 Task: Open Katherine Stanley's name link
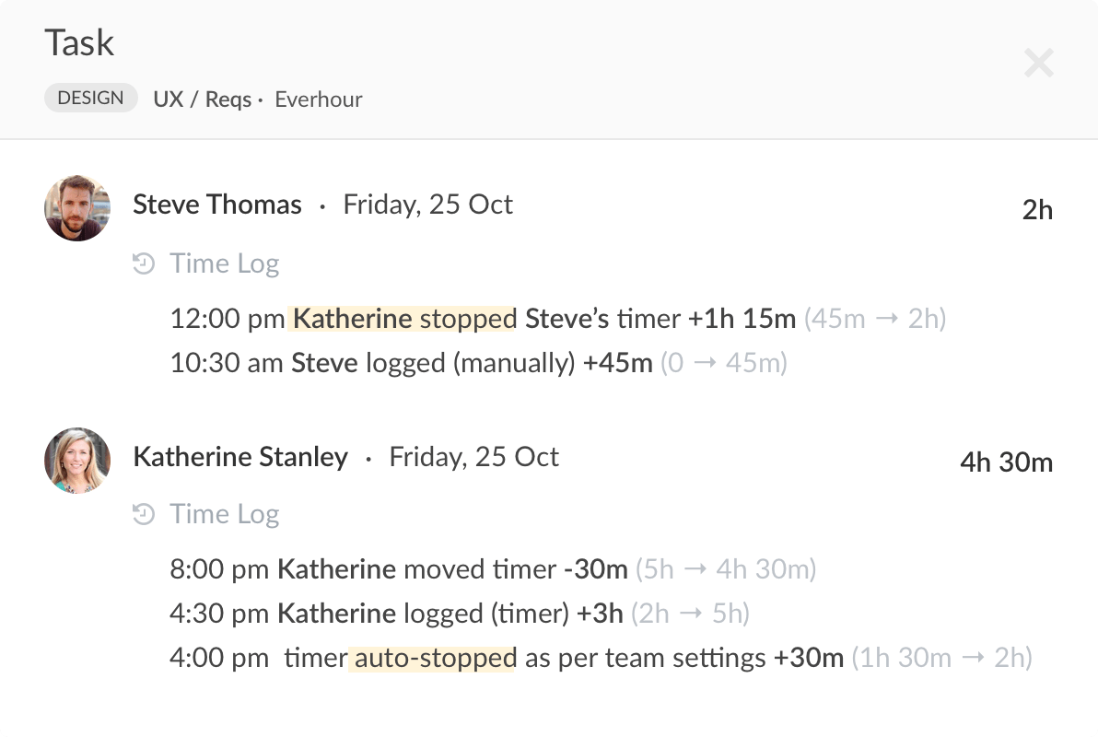(240, 456)
